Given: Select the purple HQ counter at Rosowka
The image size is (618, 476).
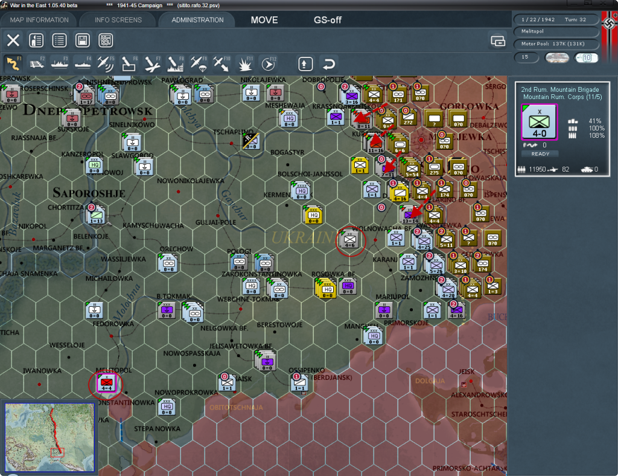Looking at the screenshot, I should point(348,286).
